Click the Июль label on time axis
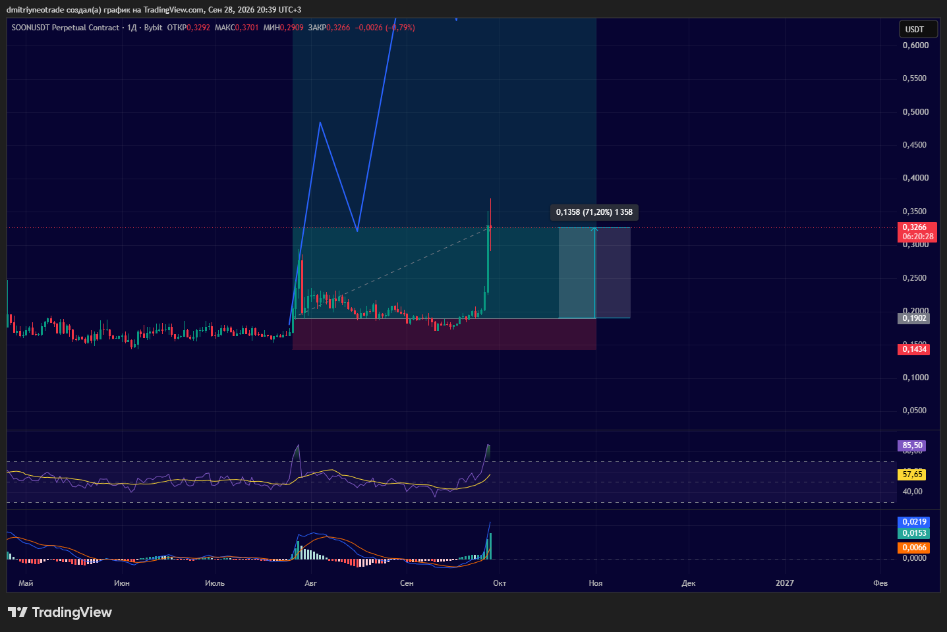Screen dimensions: 947x632 tap(215, 583)
